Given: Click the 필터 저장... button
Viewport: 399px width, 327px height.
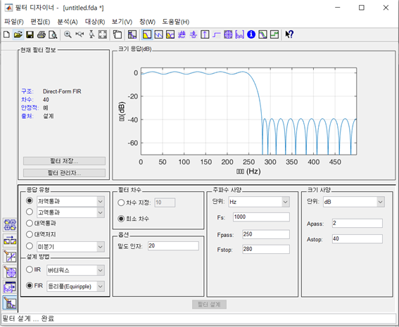Looking at the screenshot, I should (x=64, y=161).
